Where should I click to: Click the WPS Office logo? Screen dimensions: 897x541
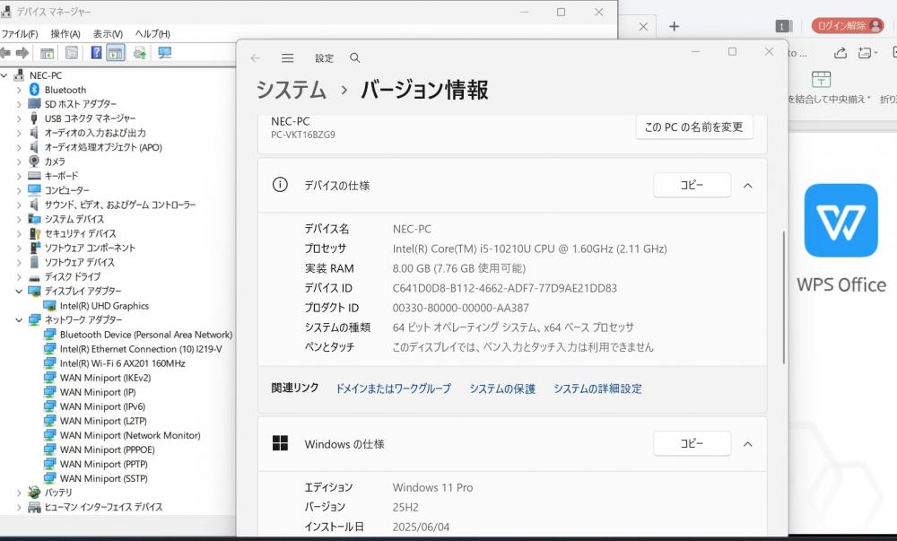840,221
